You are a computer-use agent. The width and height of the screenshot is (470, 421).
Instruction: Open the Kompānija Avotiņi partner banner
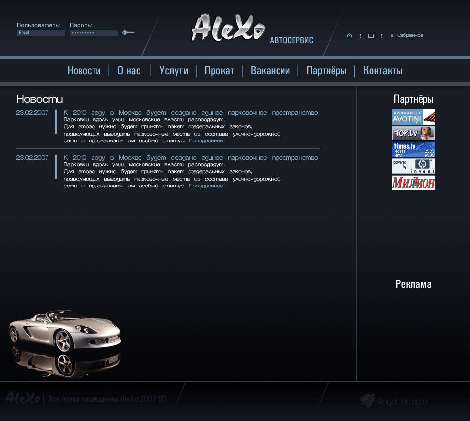coord(413,117)
